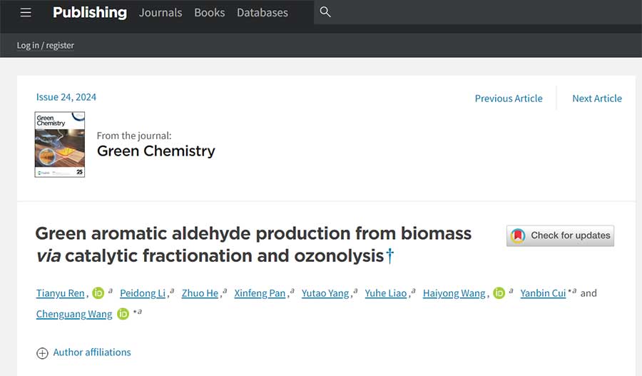
Task: Open the hamburger navigation menu
Action: (x=26, y=12)
